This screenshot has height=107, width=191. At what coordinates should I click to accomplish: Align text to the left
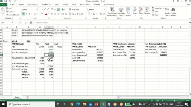point(52,14)
